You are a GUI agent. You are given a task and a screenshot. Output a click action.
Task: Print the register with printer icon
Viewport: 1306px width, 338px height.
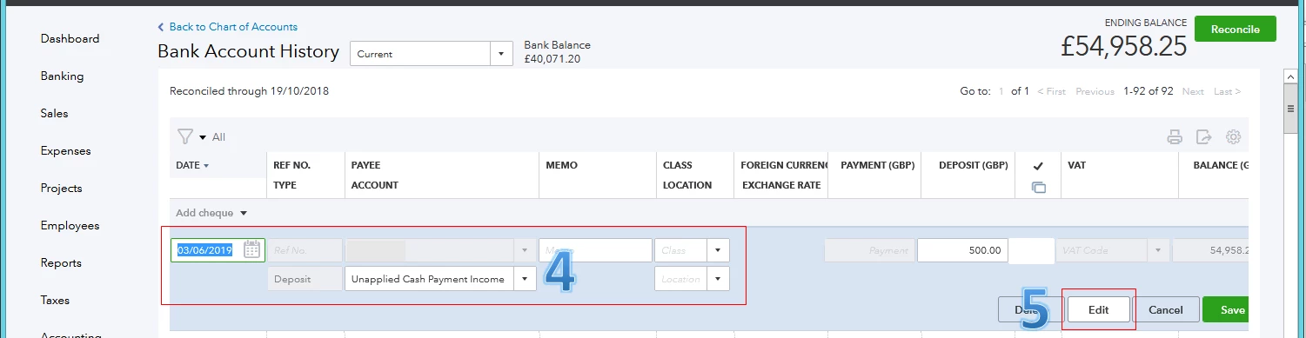pos(1175,136)
